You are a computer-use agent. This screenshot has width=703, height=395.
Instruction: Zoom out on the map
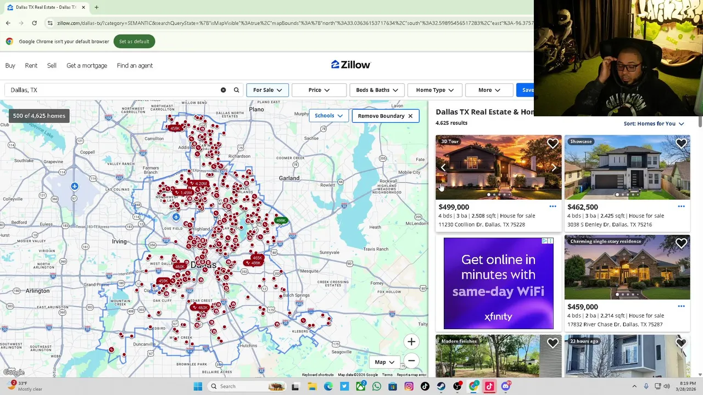coord(411,360)
